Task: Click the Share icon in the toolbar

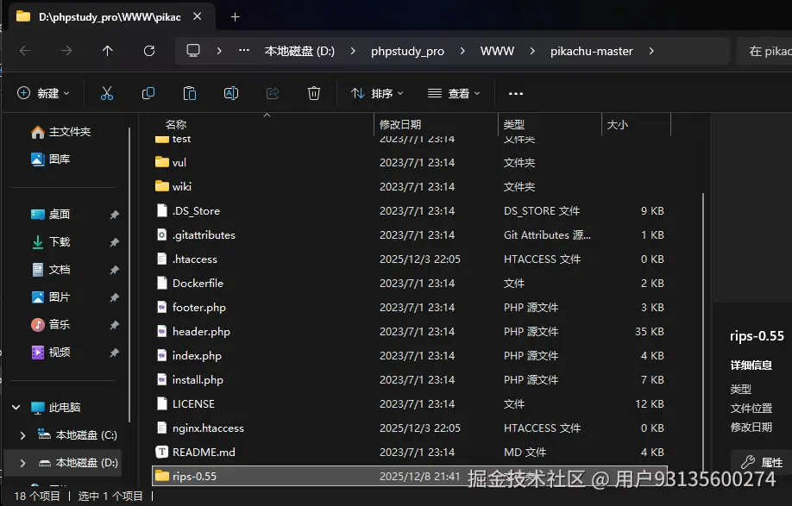Action: [x=272, y=93]
